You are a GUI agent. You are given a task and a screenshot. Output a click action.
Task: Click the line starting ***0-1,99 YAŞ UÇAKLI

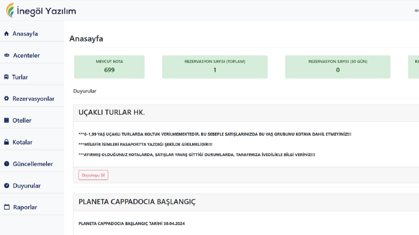[215, 134]
